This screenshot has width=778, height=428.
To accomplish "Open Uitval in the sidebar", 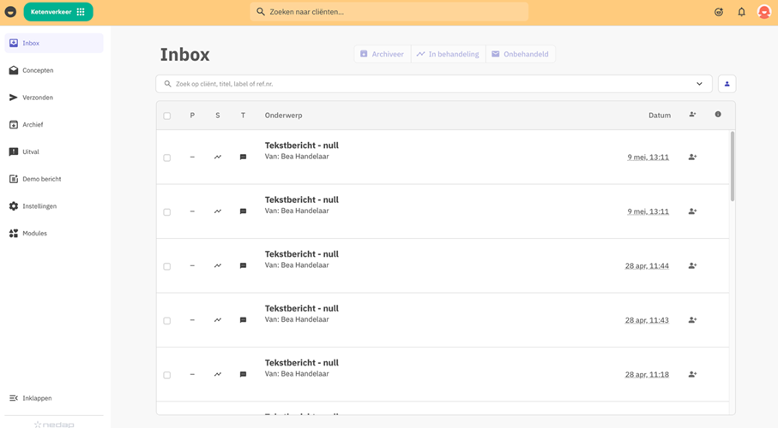I will 54,152.
